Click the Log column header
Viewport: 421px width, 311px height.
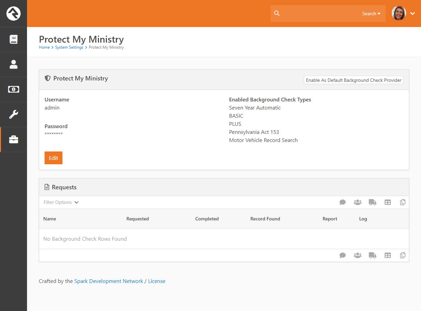(x=363, y=219)
